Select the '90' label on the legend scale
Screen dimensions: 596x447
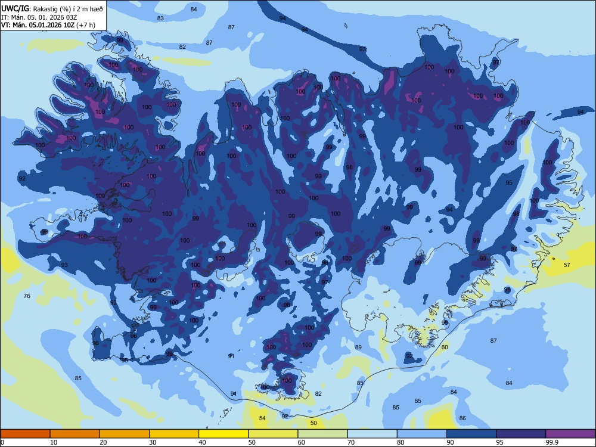coord(451,442)
